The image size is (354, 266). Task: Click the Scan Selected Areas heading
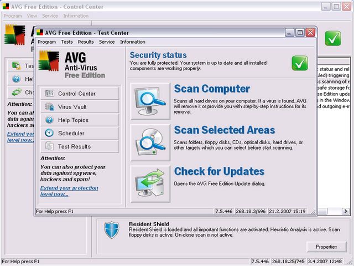click(x=225, y=130)
